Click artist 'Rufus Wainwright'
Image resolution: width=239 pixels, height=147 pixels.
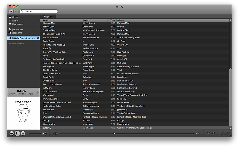[x=91, y=84]
